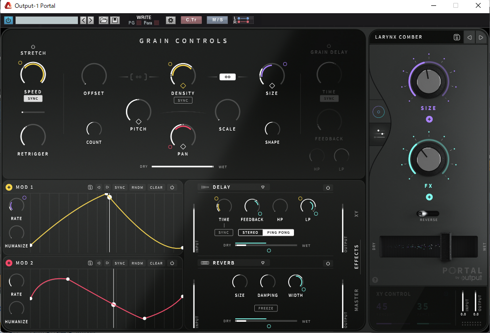Screen dimensions: 490x333
Task: Click the Delay Dry/Wet slider
Action: [x=266, y=245]
